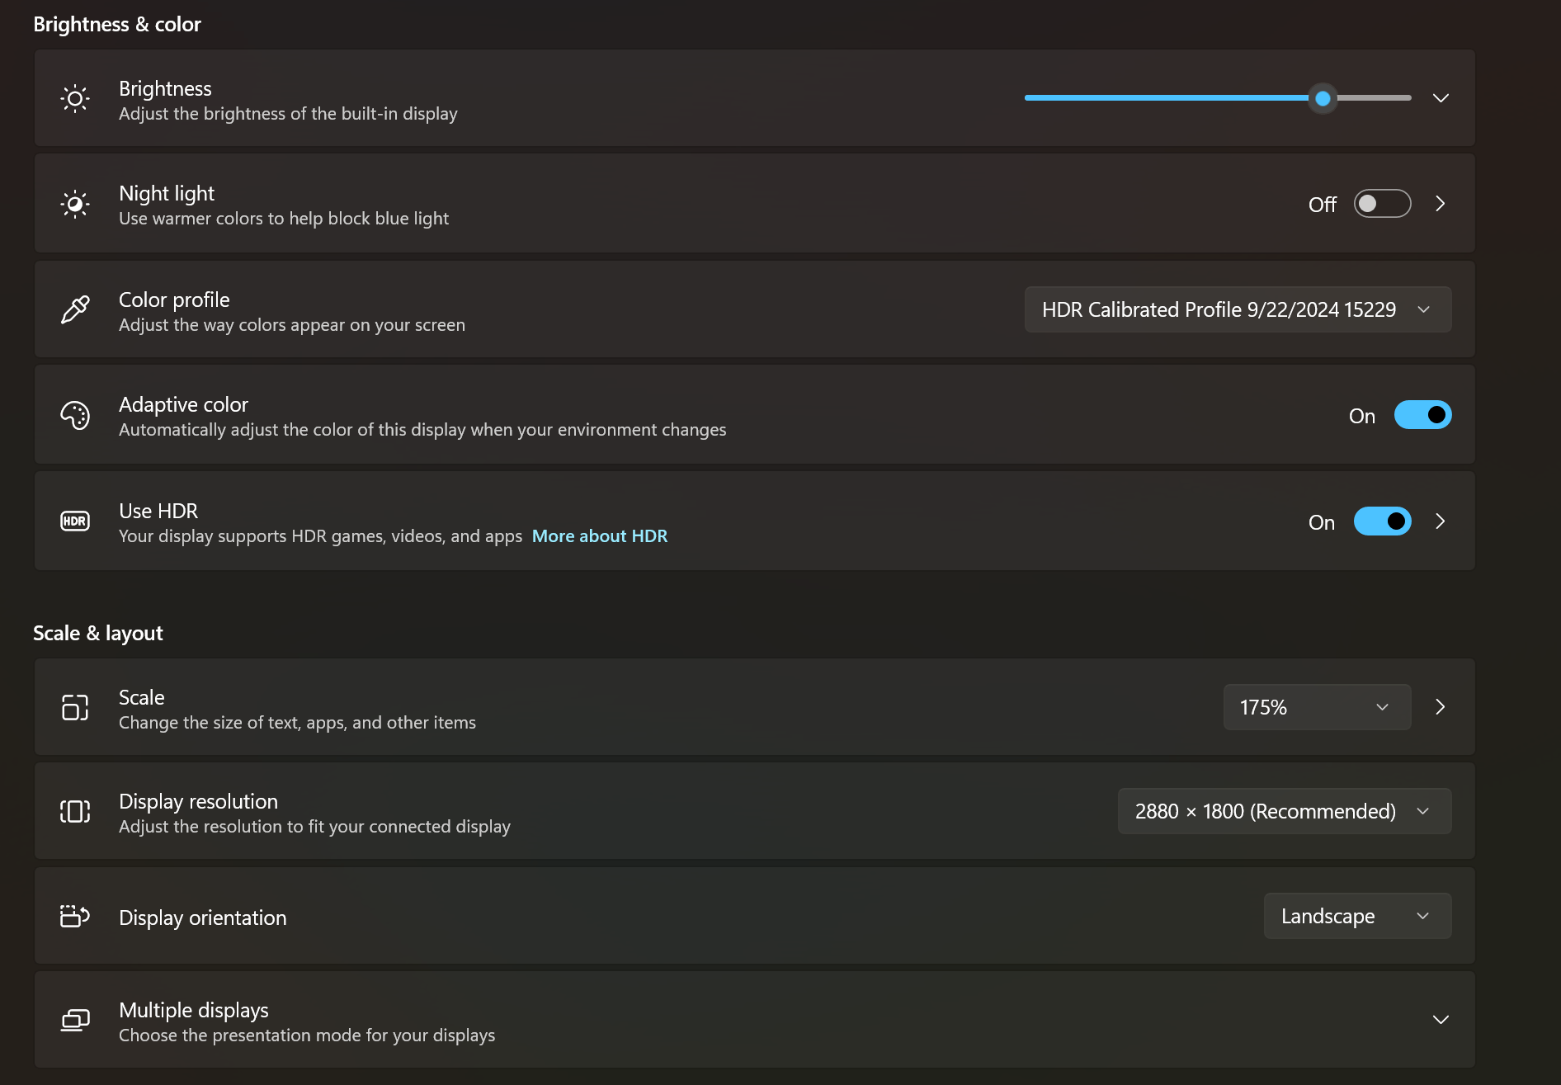The width and height of the screenshot is (1561, 1085).
Task: Open Night light settings with its chevron
Action: click(1441, 204)
